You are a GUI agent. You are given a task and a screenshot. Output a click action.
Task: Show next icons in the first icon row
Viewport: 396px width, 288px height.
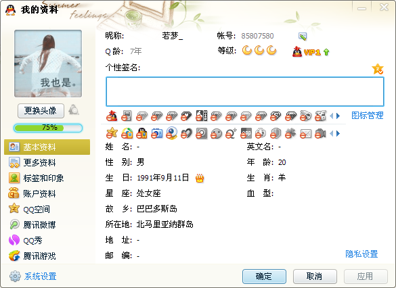338,116
